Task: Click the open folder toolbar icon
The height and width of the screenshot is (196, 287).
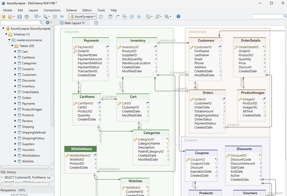Action: point(10,17)
